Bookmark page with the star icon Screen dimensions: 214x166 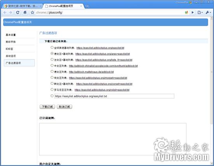pos(32,12)
